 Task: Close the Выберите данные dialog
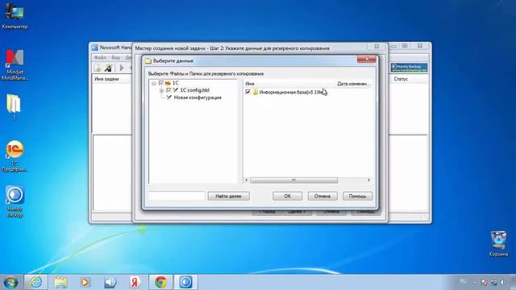point(366,59)
